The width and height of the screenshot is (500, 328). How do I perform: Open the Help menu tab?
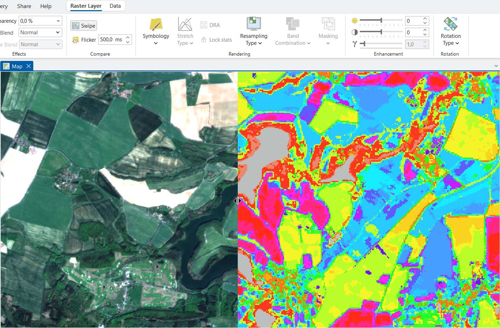[46, 6]
